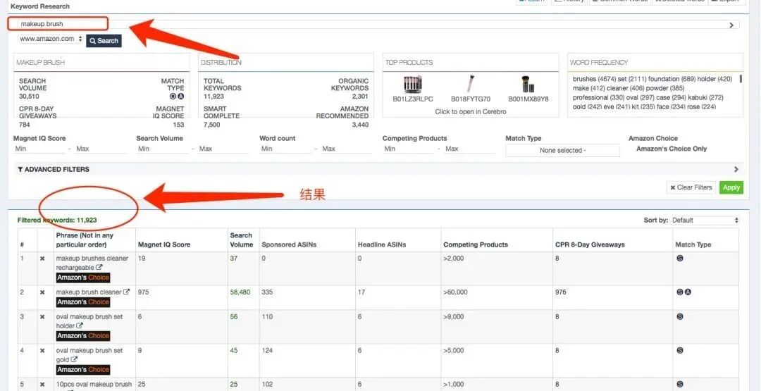Click the Match Type column header
This screenshot has width=761, height=391.
click(x=693, y=245)
